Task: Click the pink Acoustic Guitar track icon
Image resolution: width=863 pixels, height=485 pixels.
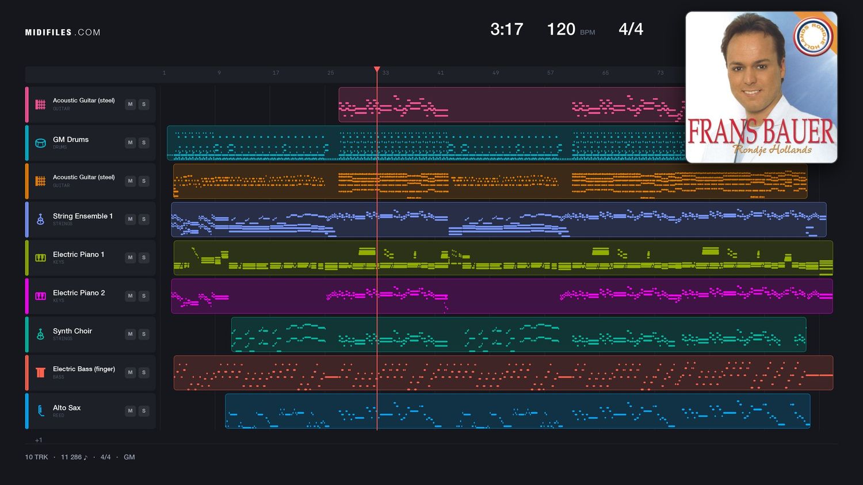Action: [40, 105]
